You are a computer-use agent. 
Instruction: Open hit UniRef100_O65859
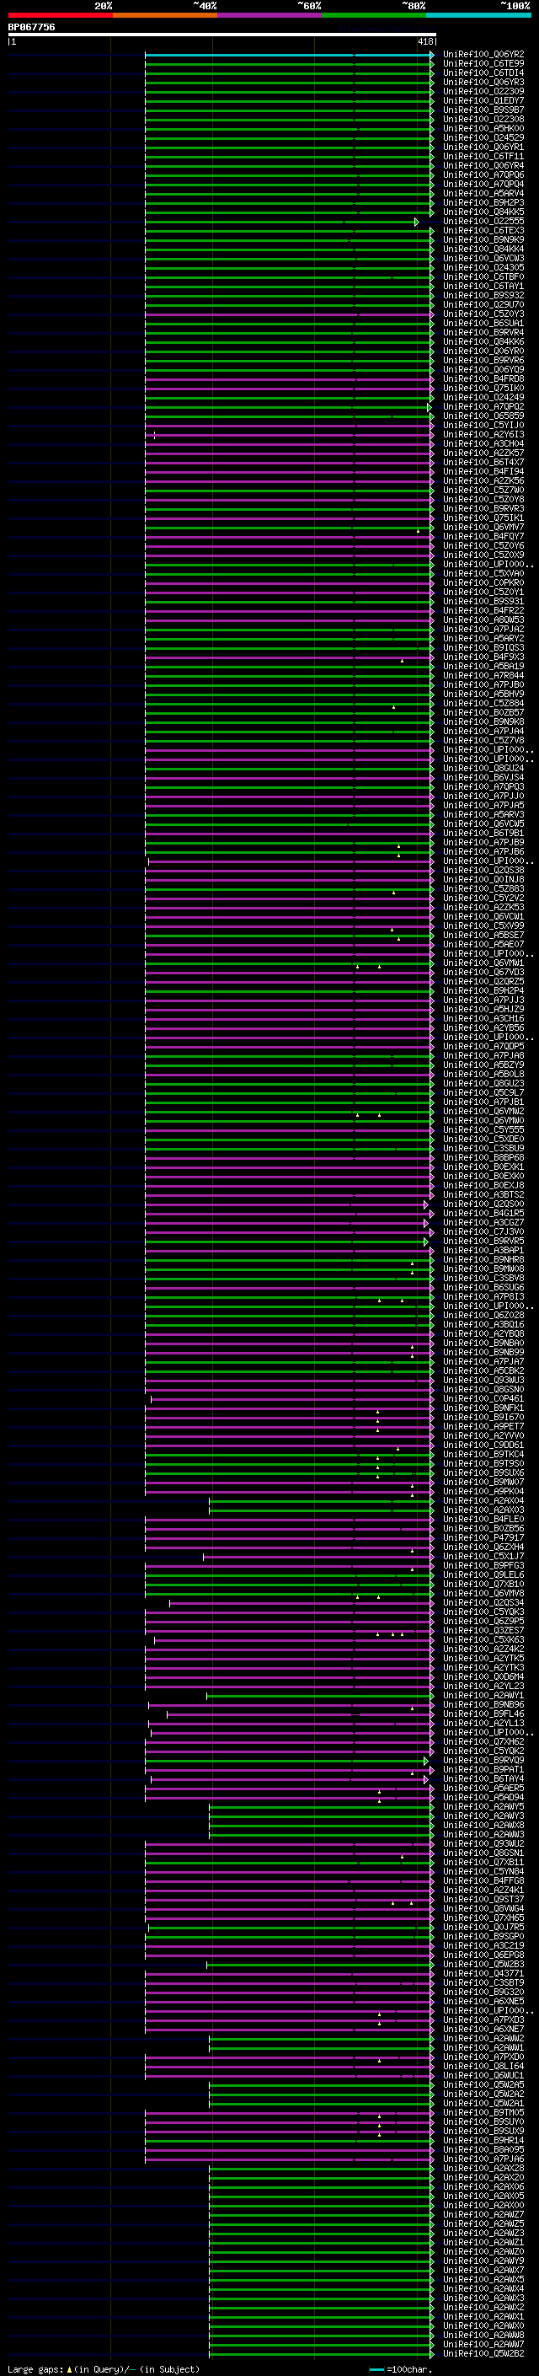pyautogui.click(x=483, y=416)
